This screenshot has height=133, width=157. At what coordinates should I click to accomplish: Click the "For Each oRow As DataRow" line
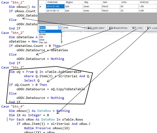pos(46,119)
